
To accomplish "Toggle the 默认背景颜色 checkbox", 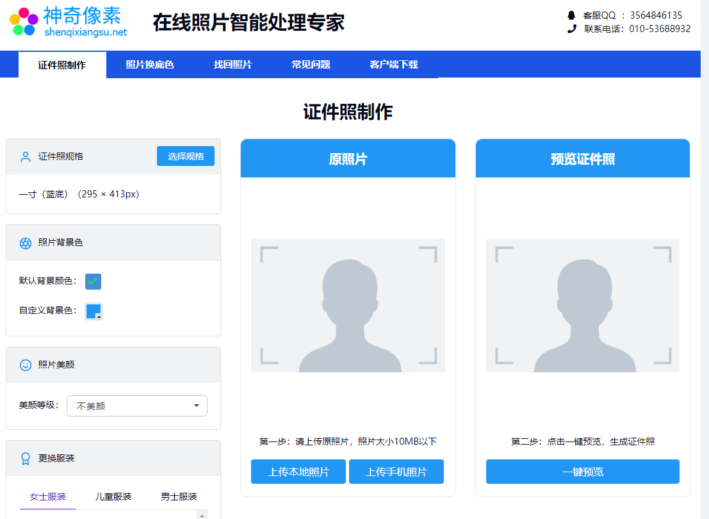I will 93,281.
